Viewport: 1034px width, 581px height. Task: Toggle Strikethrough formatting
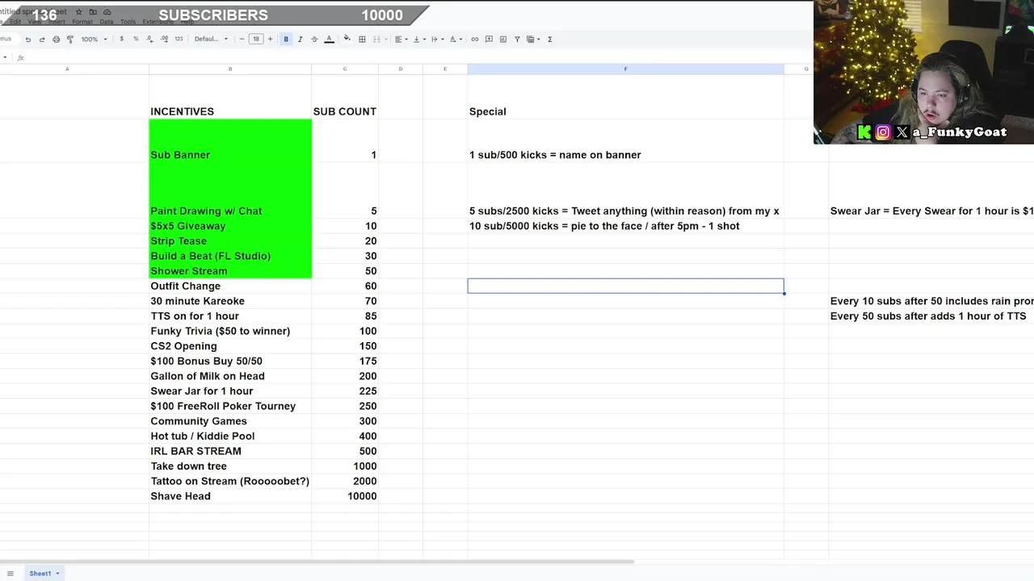point(314,39)
